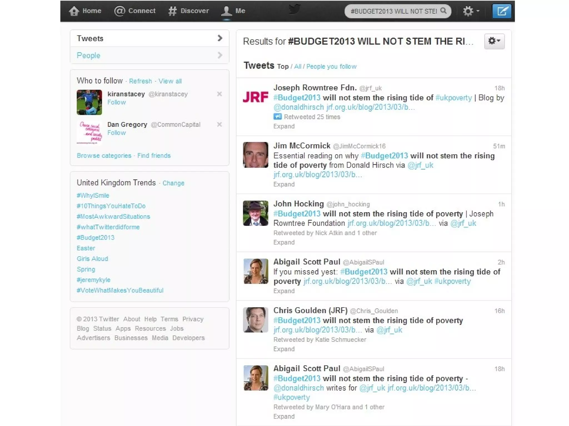569x426 pixels.
Task: Click the Twitter bird logo
Action: coord(294,9)
